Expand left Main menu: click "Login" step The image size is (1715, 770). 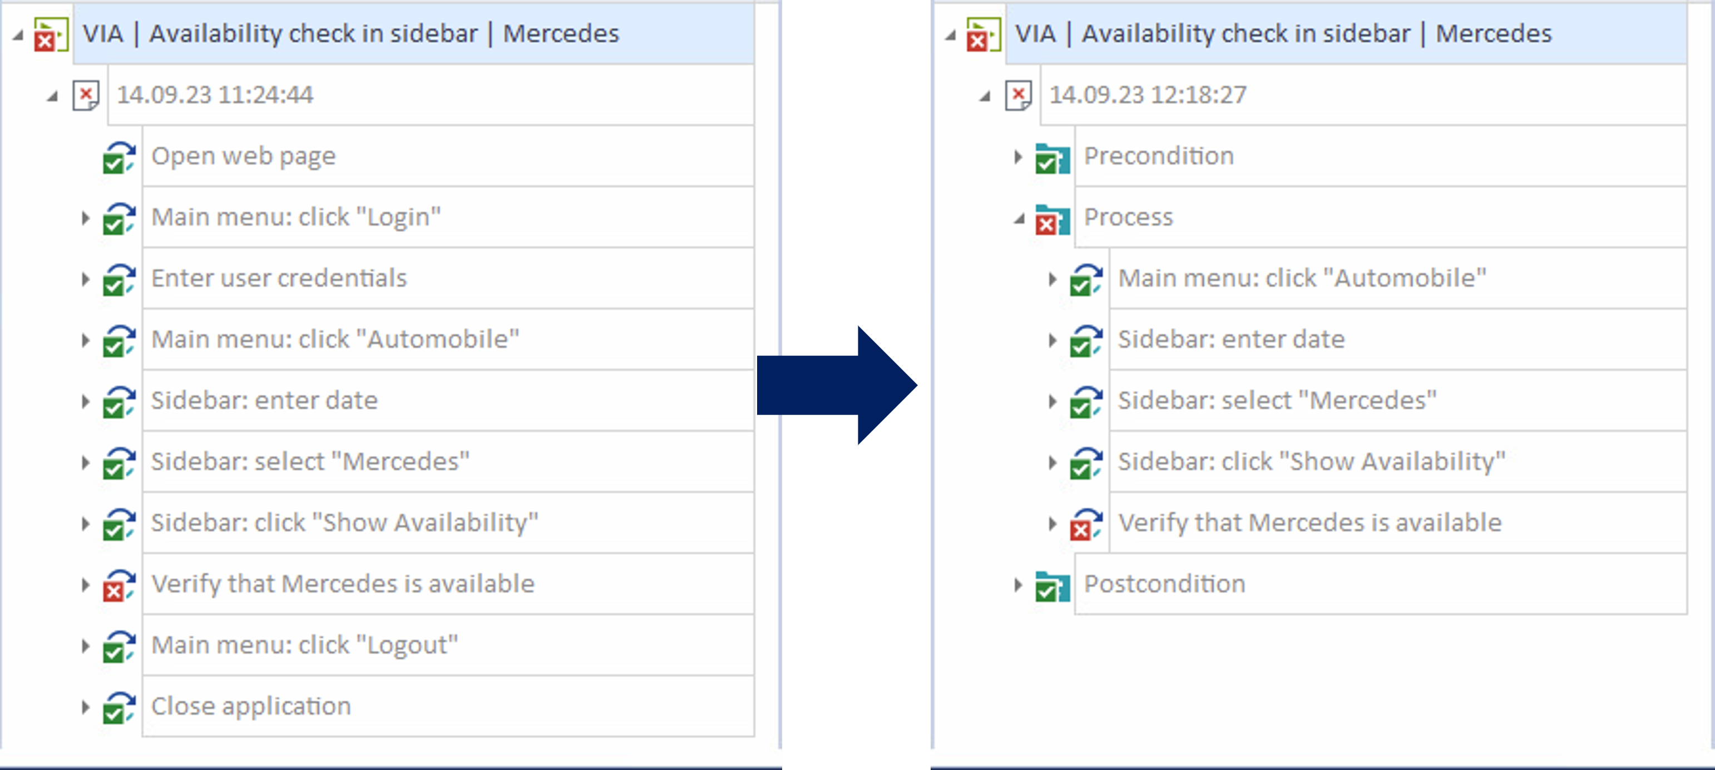click(85, 217)
